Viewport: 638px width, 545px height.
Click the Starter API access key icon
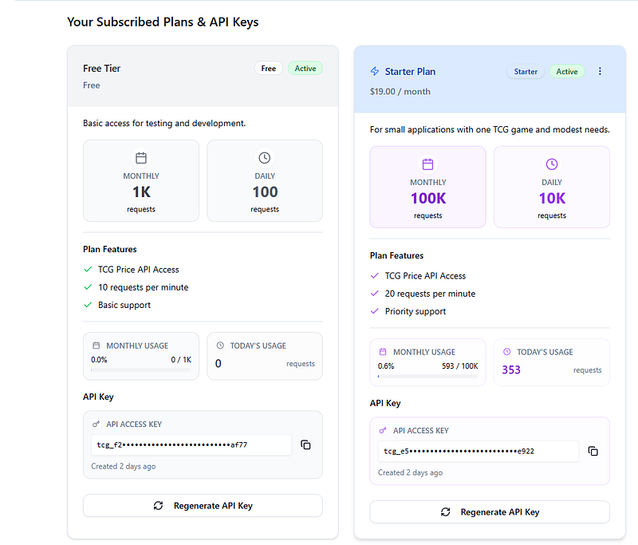coord(383,431)
